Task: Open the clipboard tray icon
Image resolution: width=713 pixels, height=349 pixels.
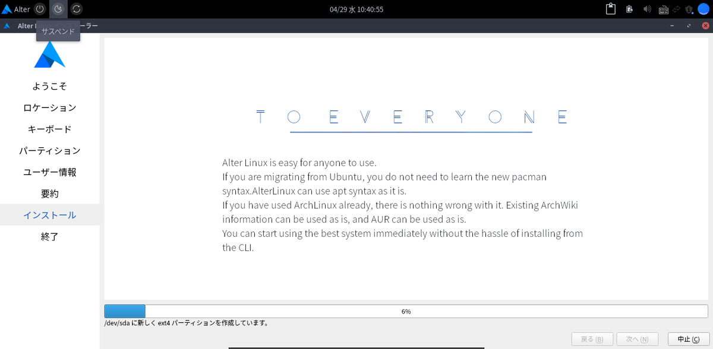Action: [610, 9]
